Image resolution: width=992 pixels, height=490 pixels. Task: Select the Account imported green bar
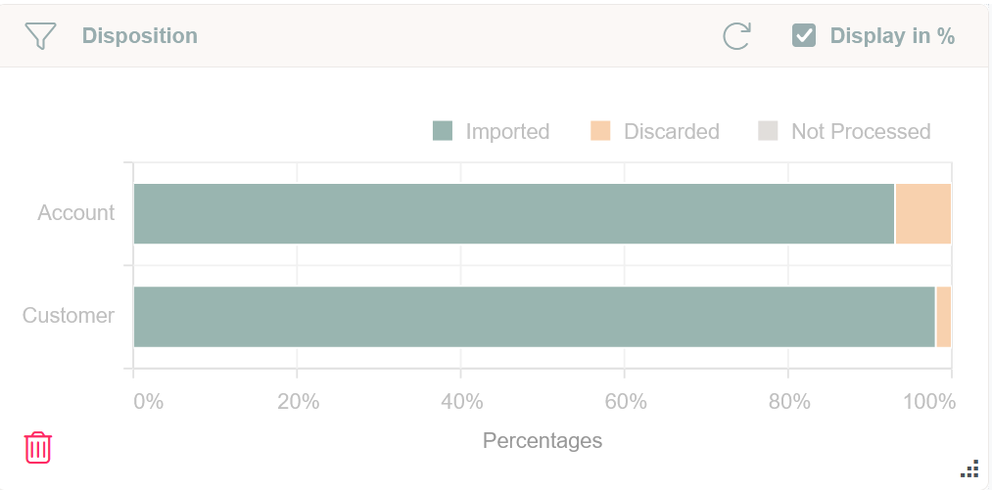point(513,213)
